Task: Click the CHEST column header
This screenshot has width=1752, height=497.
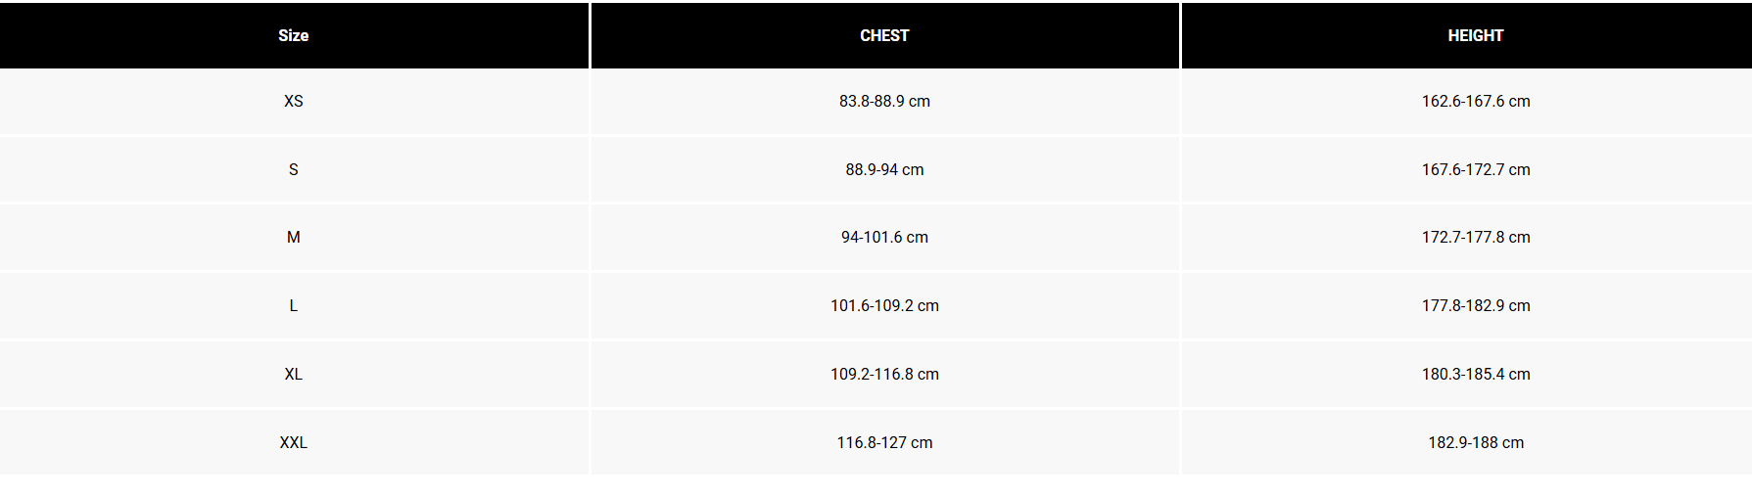Action: pos(884,35)
